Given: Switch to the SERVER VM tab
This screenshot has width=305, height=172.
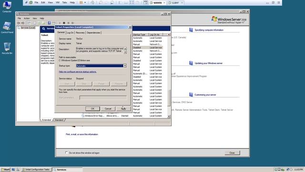Looking at the screenshot, I should pyautogui.click(x=158, y=3).
